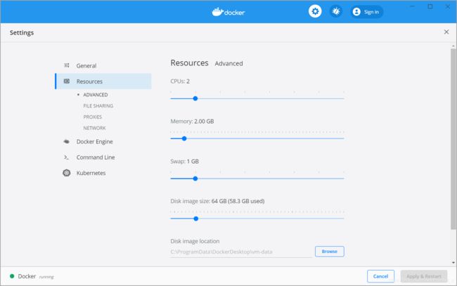
Task: Open the Advanced sub-item under Resources
Action: pyautogui.click(x=96, y=95)
